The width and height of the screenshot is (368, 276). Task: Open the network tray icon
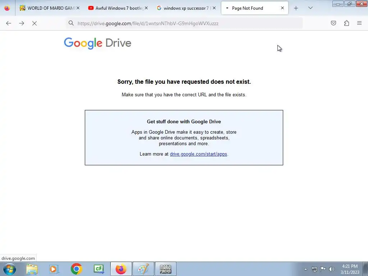(314, 269)
